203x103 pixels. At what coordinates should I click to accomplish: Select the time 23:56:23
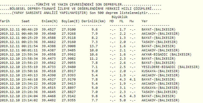(x=30, y=63)
